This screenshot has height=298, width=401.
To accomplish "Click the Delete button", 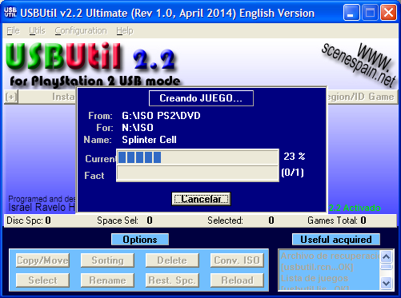I will (172, 260).
